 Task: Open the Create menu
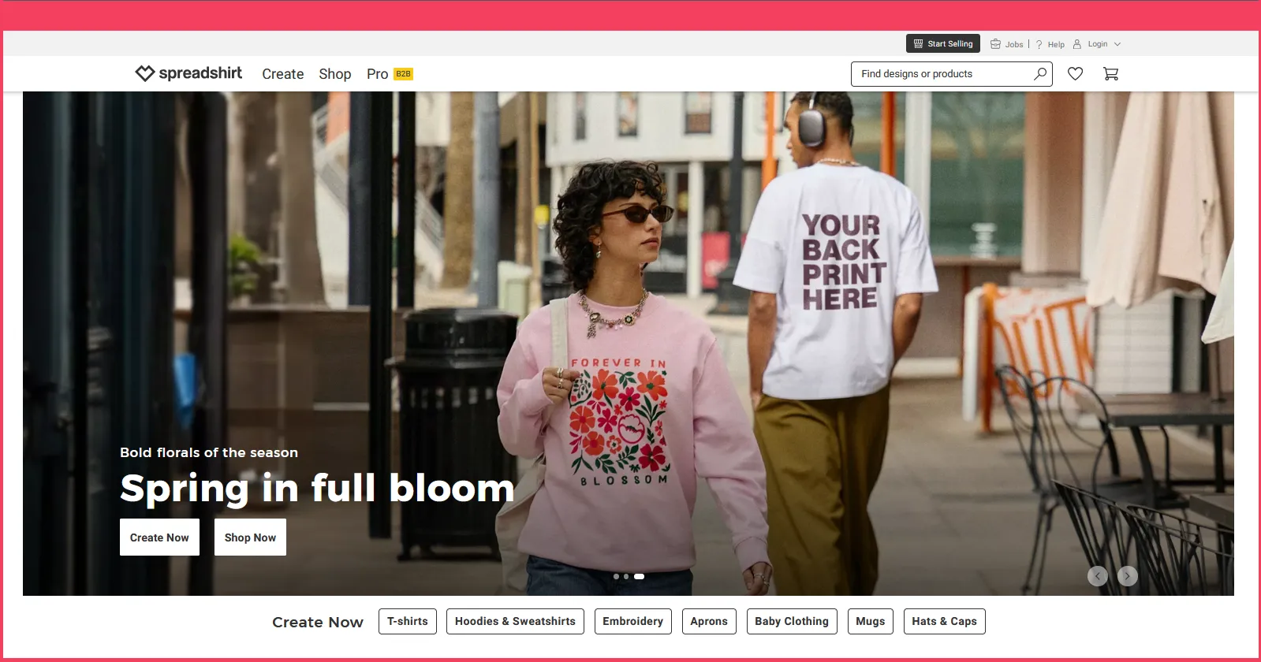point(282,74)
